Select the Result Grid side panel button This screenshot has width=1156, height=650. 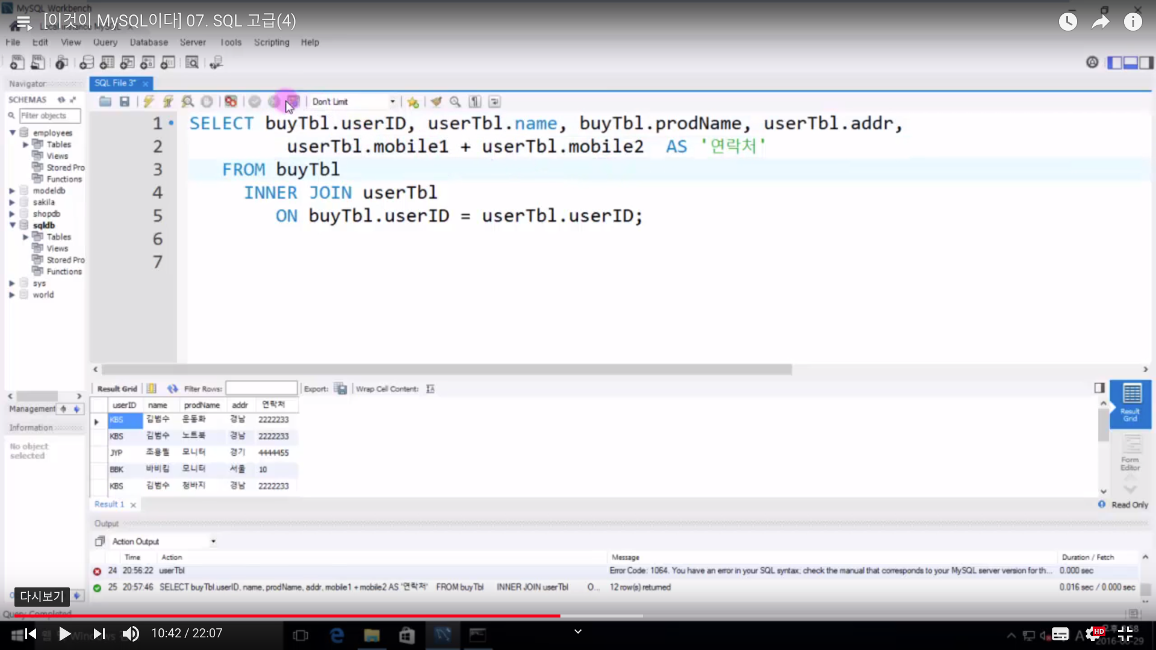click(x=1130, y=404)
